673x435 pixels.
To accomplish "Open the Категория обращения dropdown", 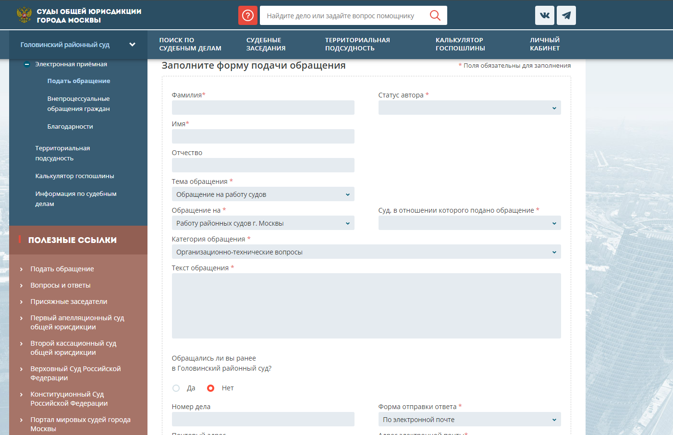I will click(x=366, y=252).
